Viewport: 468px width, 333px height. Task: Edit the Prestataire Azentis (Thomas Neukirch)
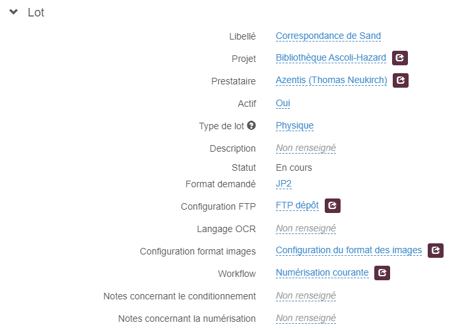[x=331, y=80]
